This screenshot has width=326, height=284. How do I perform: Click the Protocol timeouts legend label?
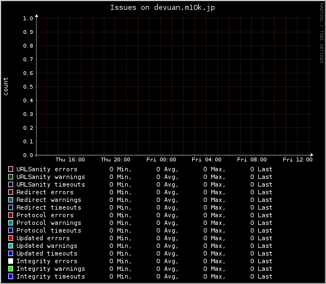coord(49,230)
